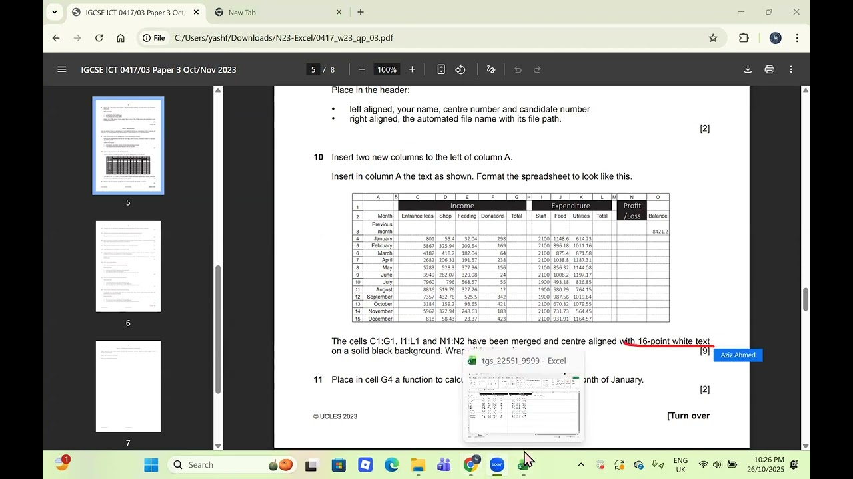Click the microphone tray icon

coord(657,464)
